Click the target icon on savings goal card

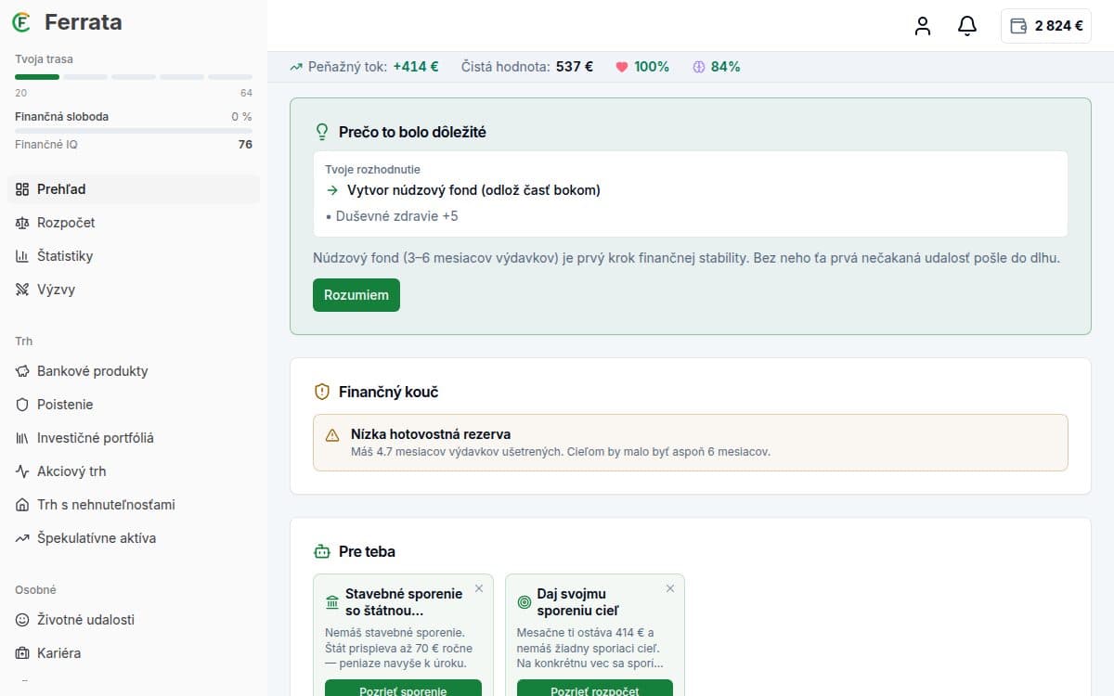(525, 602)
